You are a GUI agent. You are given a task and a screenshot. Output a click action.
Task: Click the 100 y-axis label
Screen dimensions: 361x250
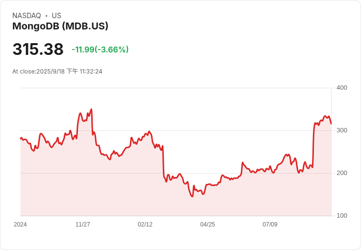tap(342, 216)
